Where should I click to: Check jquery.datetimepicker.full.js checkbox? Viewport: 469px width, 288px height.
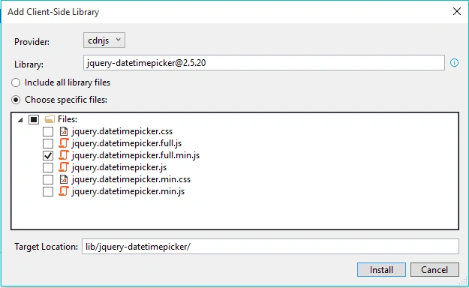tap(48, 143)
